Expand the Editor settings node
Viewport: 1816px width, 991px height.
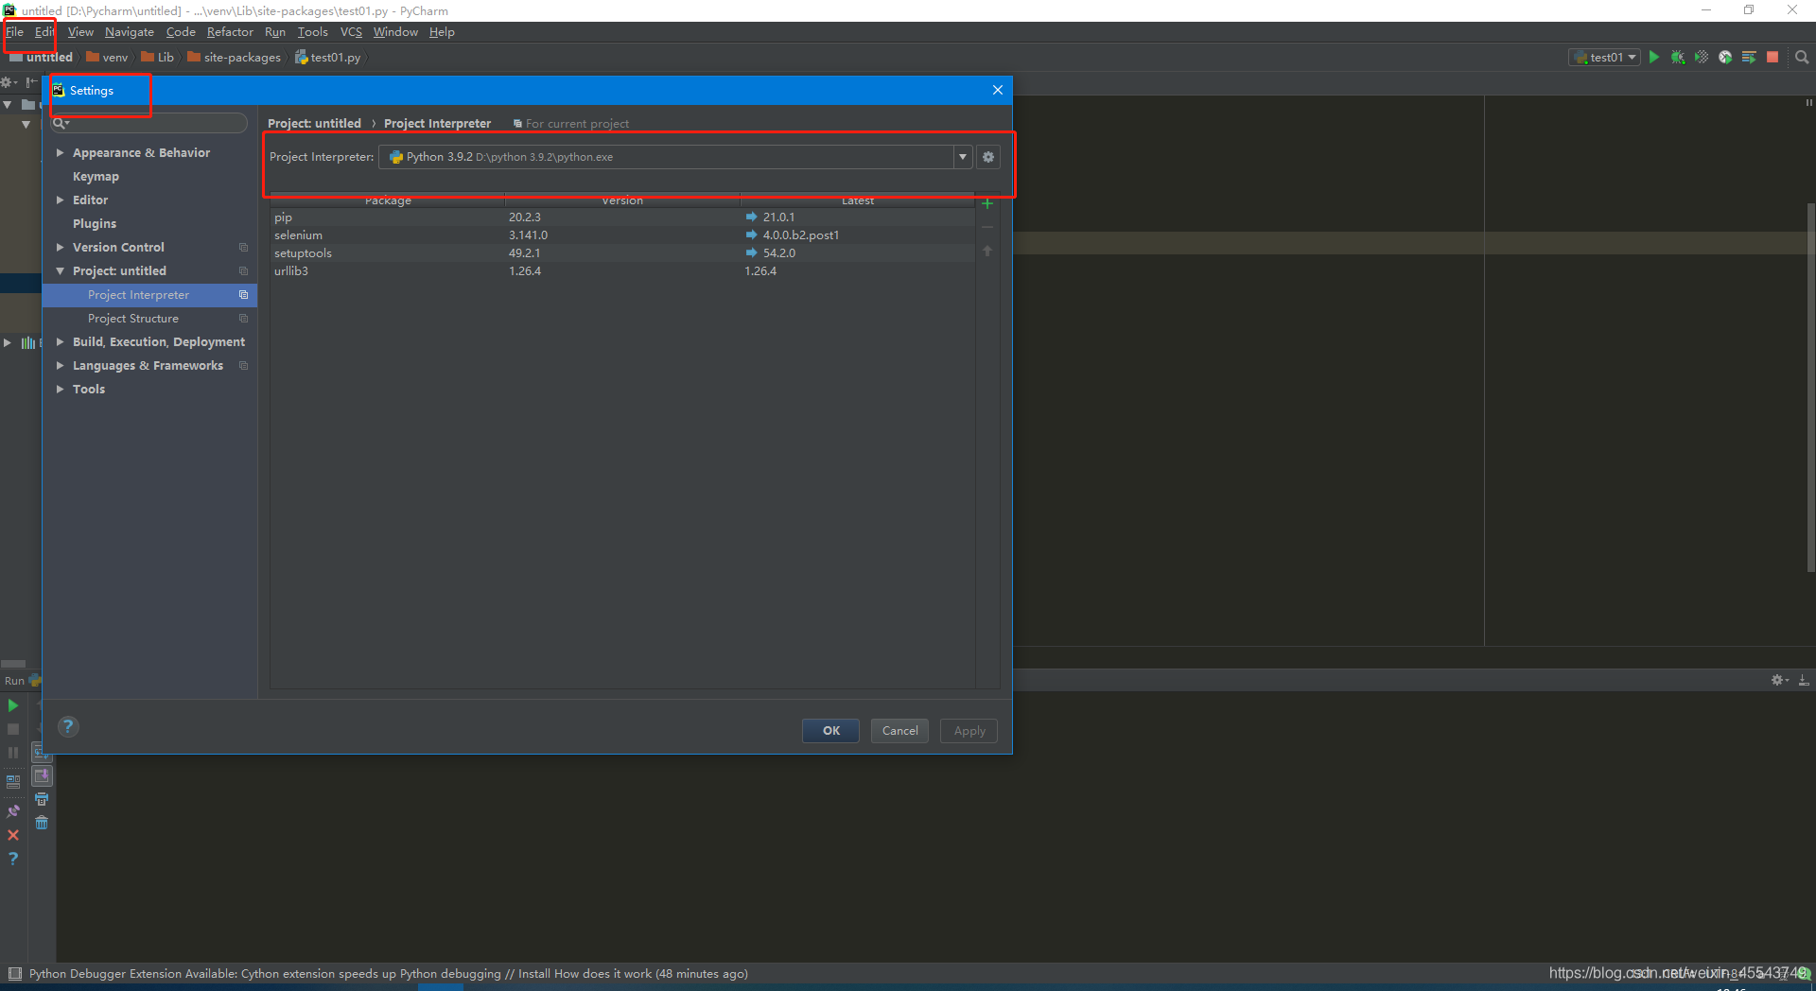[x=60, y=200]
